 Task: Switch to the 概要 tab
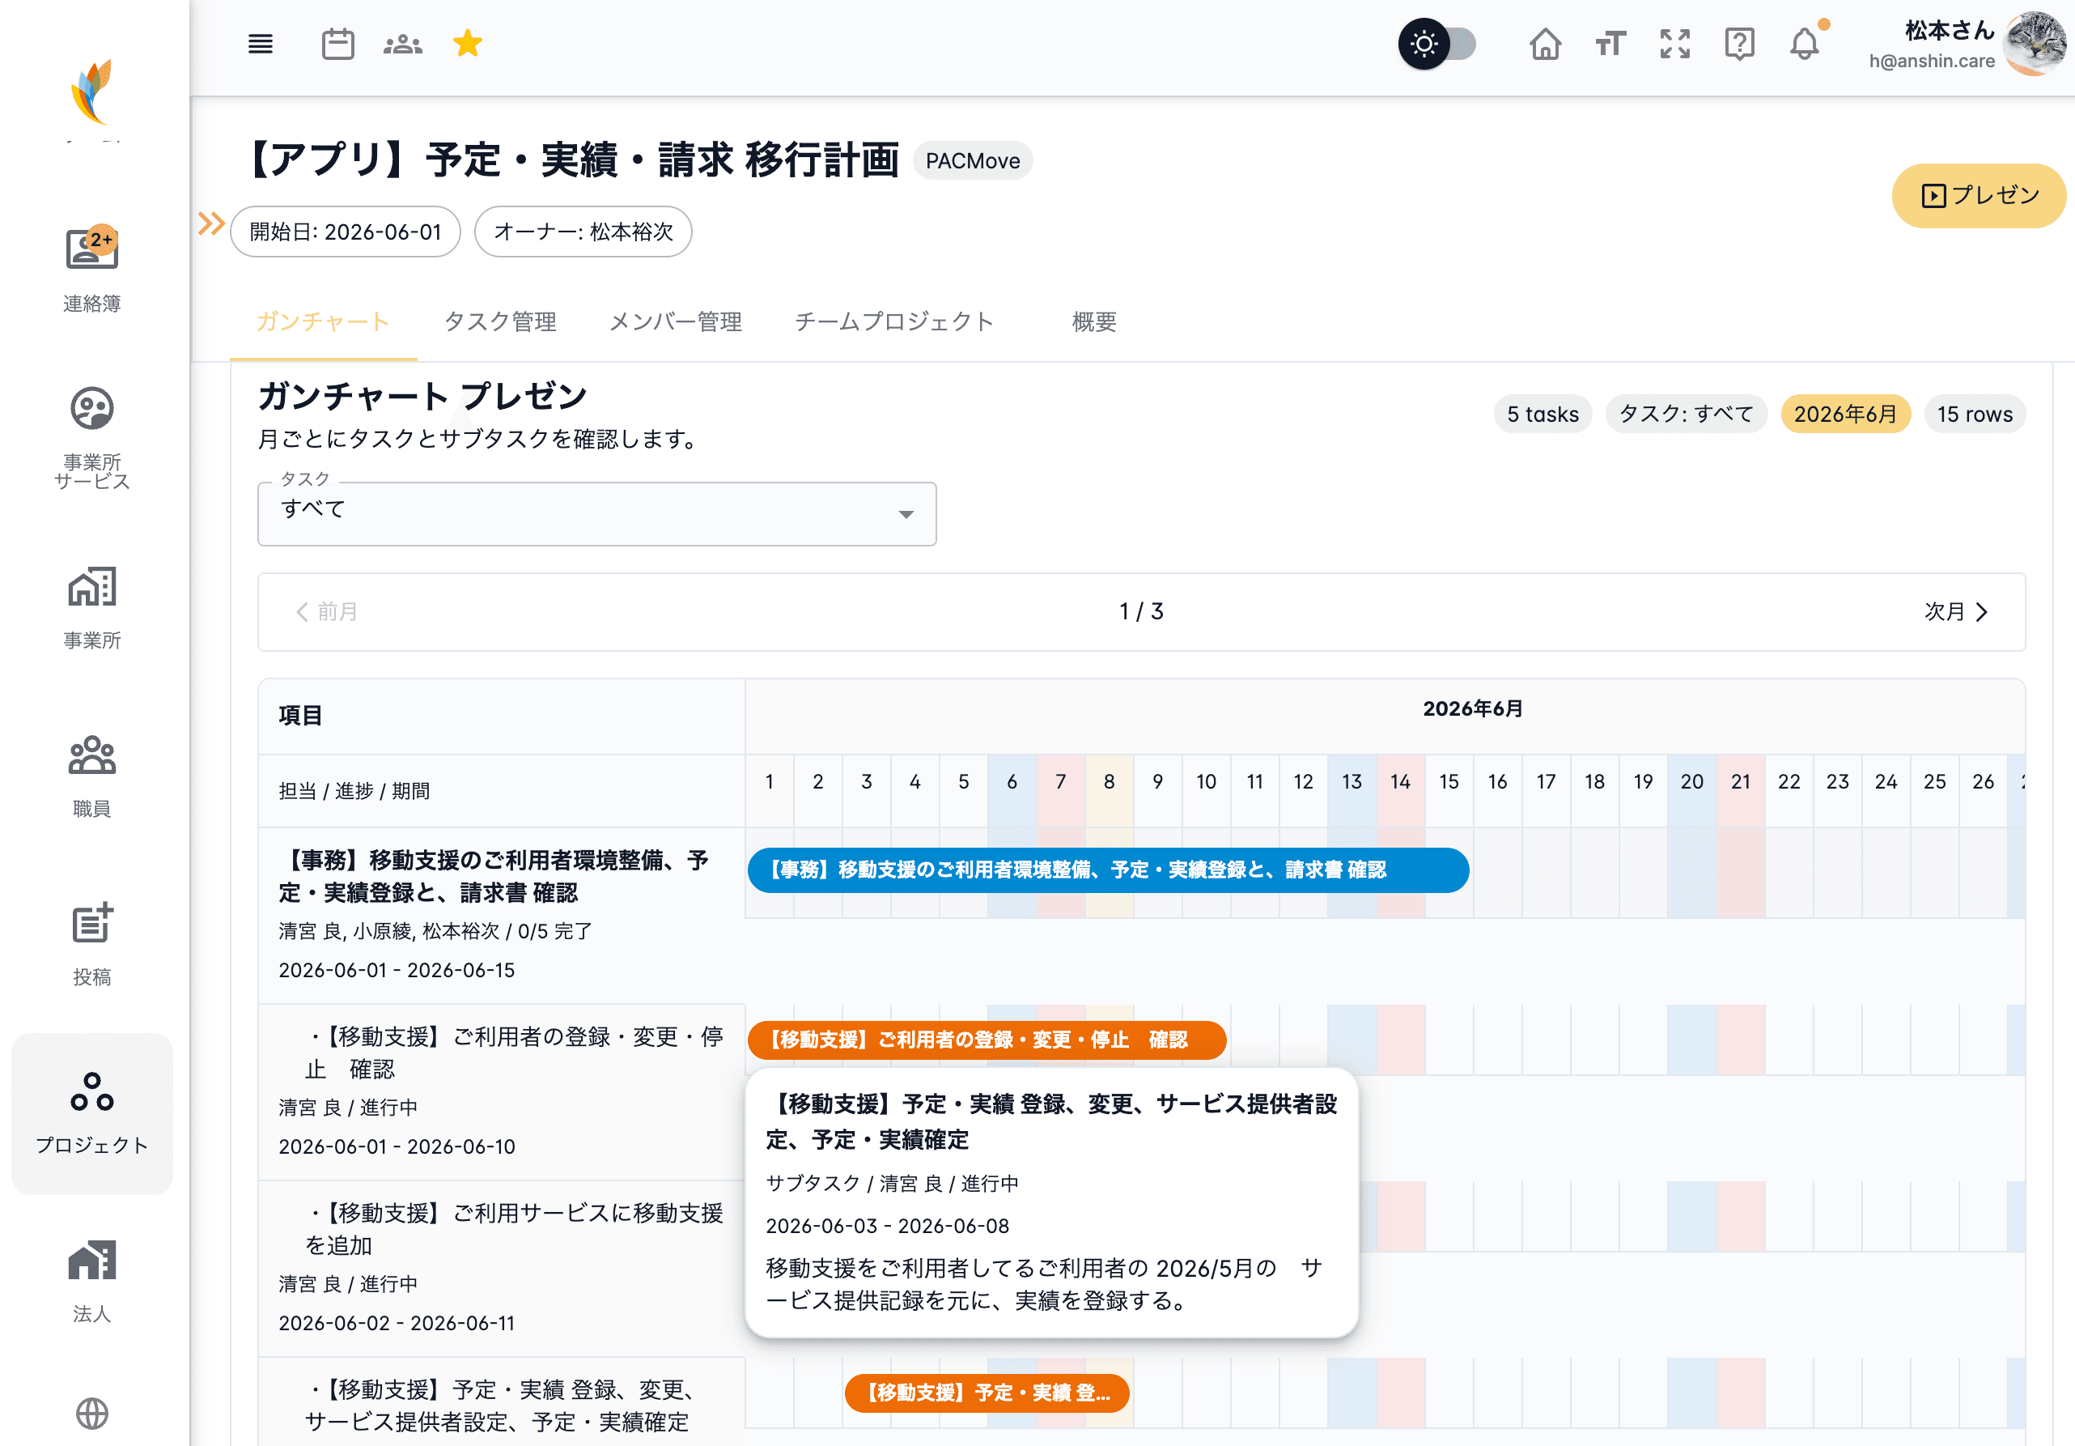pyautogui.click(x=1093, y=321)
